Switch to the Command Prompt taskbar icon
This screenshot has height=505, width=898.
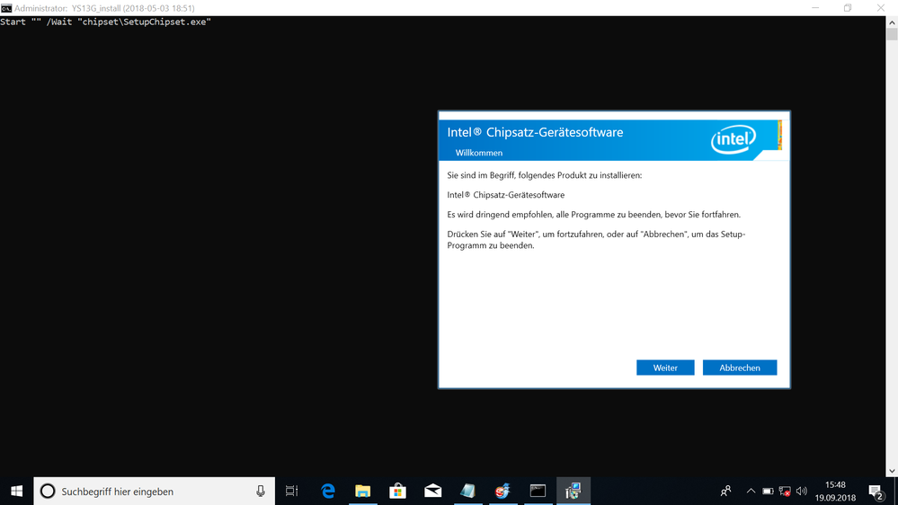point(538,492)
